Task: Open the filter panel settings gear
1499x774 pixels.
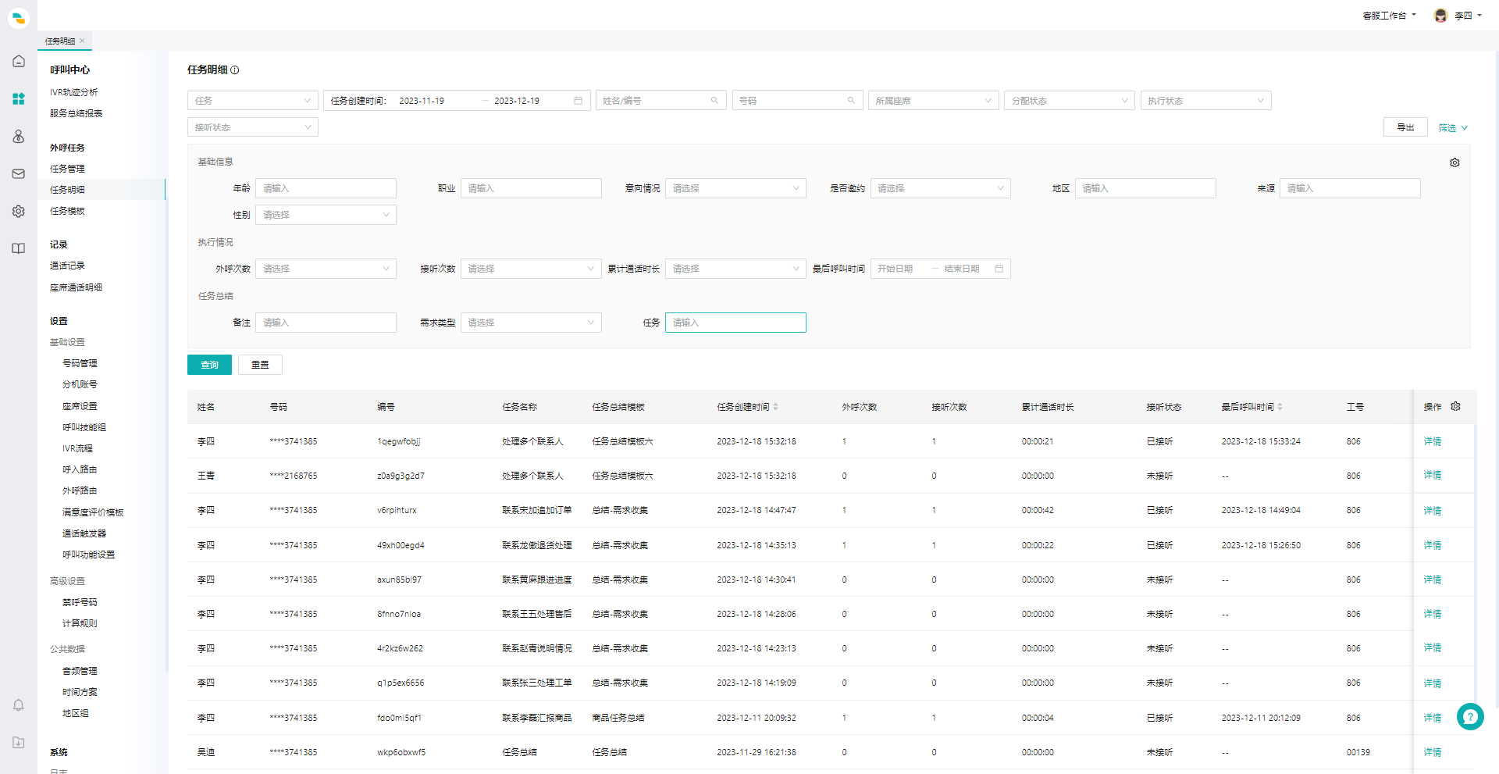Action: (x=1454, y=162)
